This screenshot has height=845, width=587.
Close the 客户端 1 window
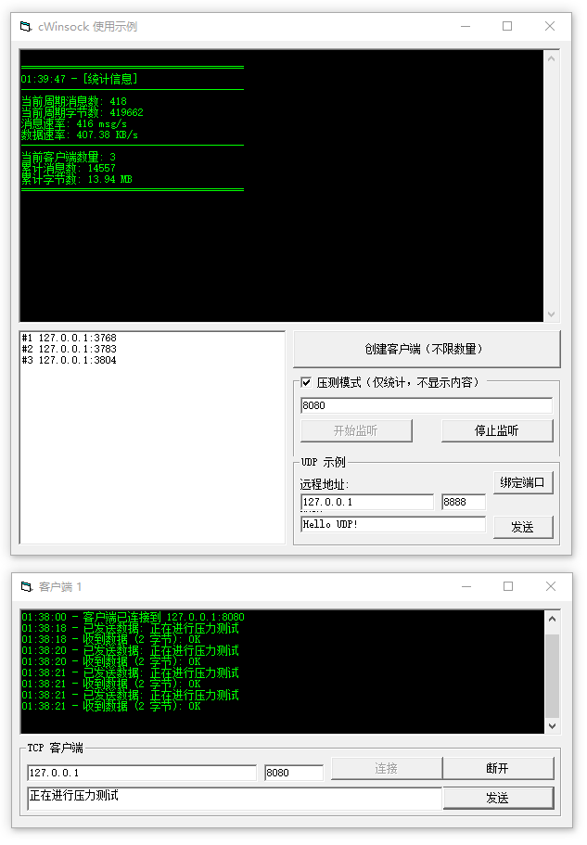[x=550, y=587]
